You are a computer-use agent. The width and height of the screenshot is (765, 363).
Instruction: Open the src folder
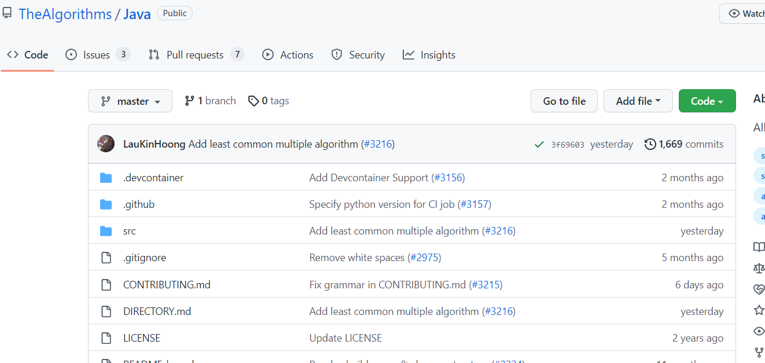pyautogui.click(x=130, y=231)
